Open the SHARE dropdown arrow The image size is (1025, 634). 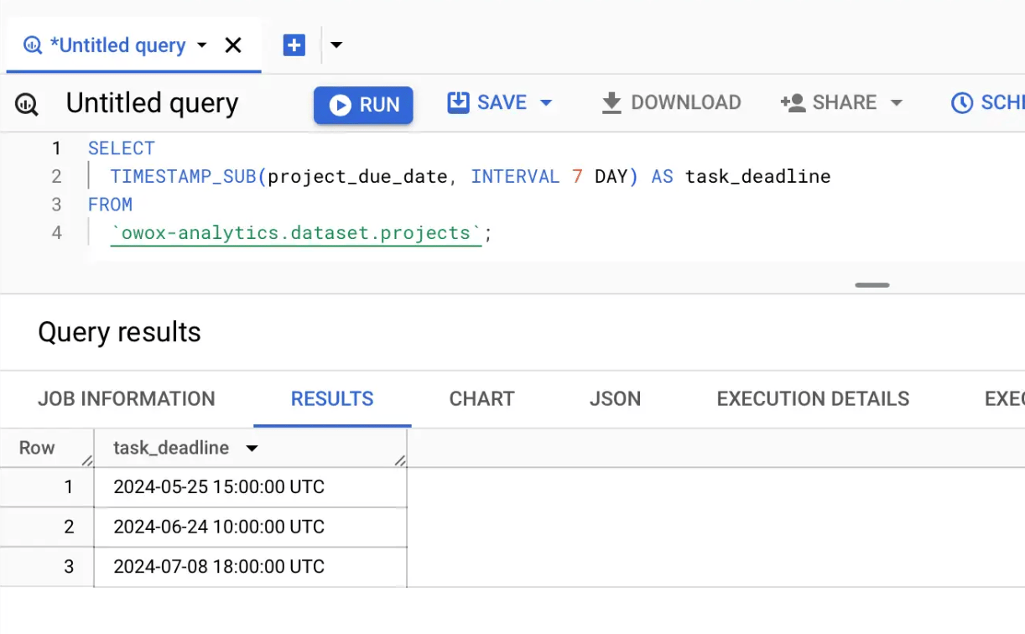(x=897, y=103)
